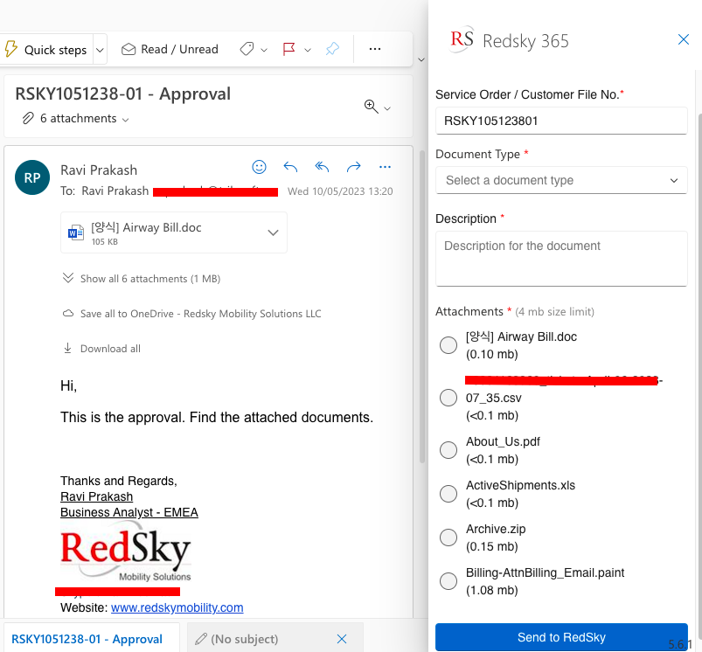Open the Airway Bill.doc attachment card
Image resolution: width=702 pixels, height=652 pixels.
click(174, 232)
